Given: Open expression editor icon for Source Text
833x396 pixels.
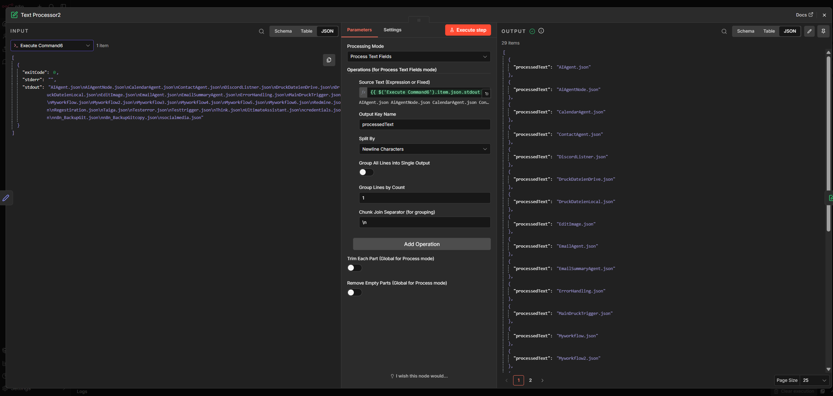Looking at the screenshot, I should click(x=486, y=94).
